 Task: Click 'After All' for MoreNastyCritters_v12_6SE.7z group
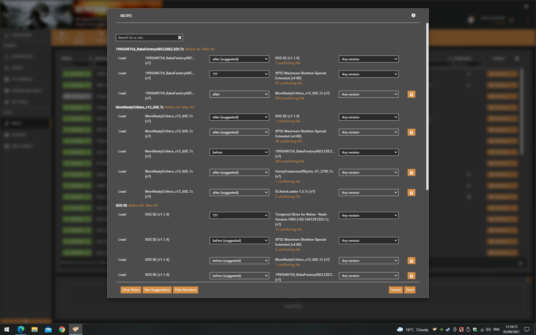(188, 107)
